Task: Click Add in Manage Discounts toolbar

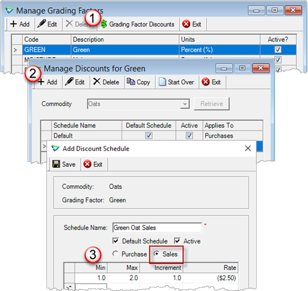Action: pos(48,82)
